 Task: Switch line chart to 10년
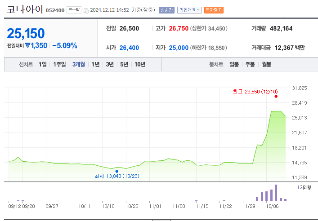140,64
